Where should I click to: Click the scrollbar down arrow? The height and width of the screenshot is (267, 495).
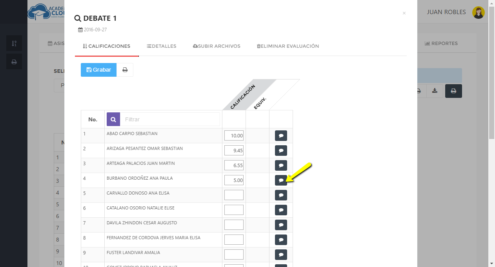491,263
